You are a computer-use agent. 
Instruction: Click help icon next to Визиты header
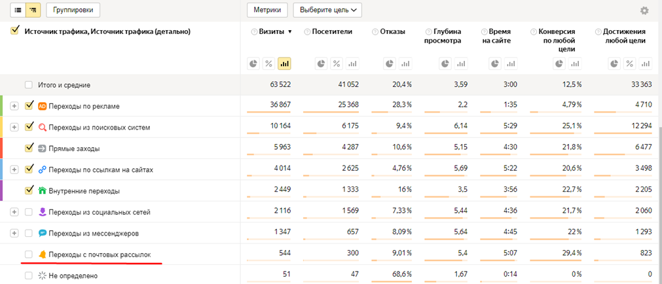point(253,31)
